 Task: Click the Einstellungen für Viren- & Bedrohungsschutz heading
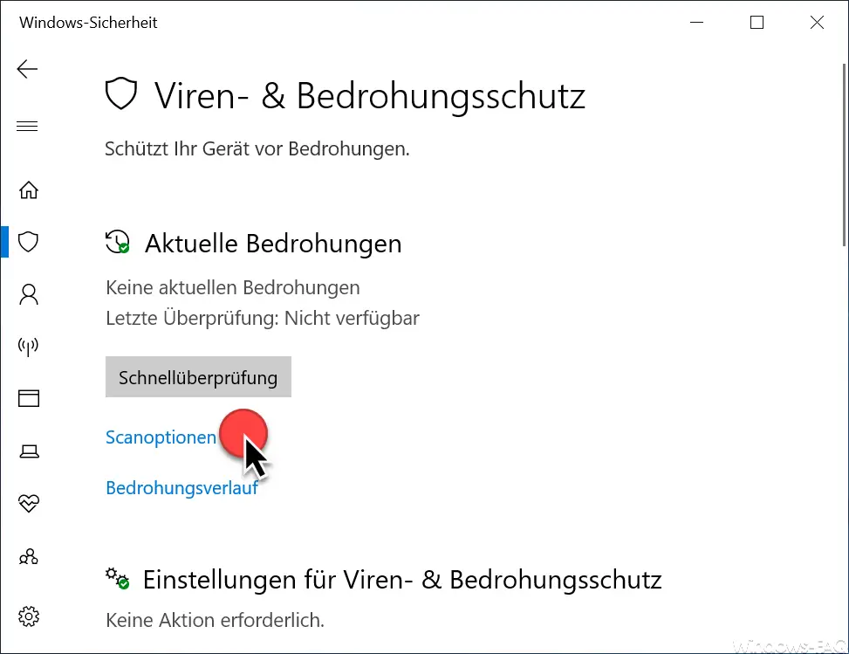(402, 580)
